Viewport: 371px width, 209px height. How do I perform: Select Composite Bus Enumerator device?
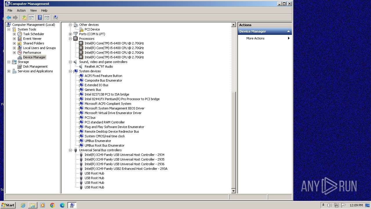(x=103, y=80)
